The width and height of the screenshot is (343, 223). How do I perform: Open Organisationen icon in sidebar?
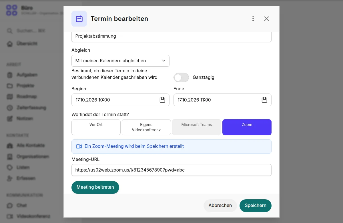pos(10,157)
